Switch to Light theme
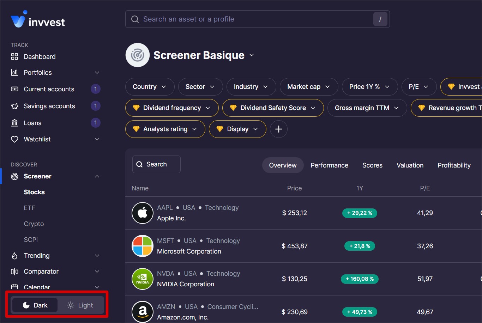This screenshot has height=323, width=482. tap(80, 305)
